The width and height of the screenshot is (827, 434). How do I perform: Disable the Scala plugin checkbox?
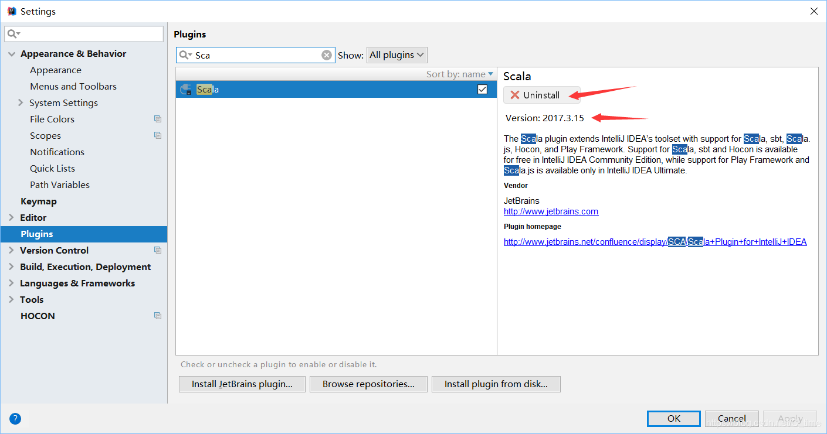[482, 90]
